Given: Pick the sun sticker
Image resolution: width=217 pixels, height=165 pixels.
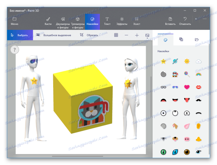Looking at the screenshot, I should [x=187, y=61].
